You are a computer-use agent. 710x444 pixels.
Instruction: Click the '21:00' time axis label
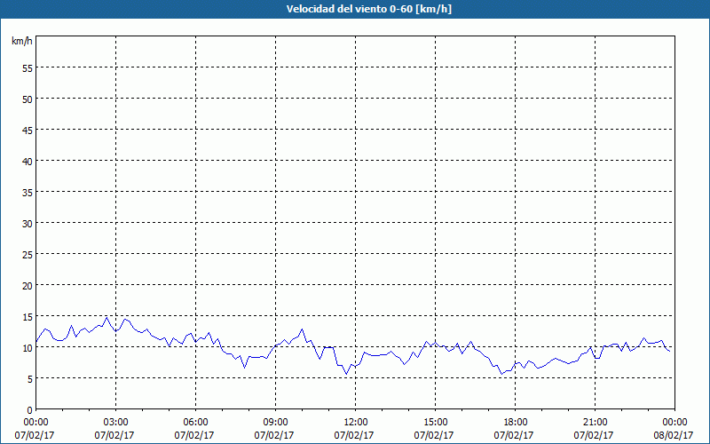tap(595, 423)
